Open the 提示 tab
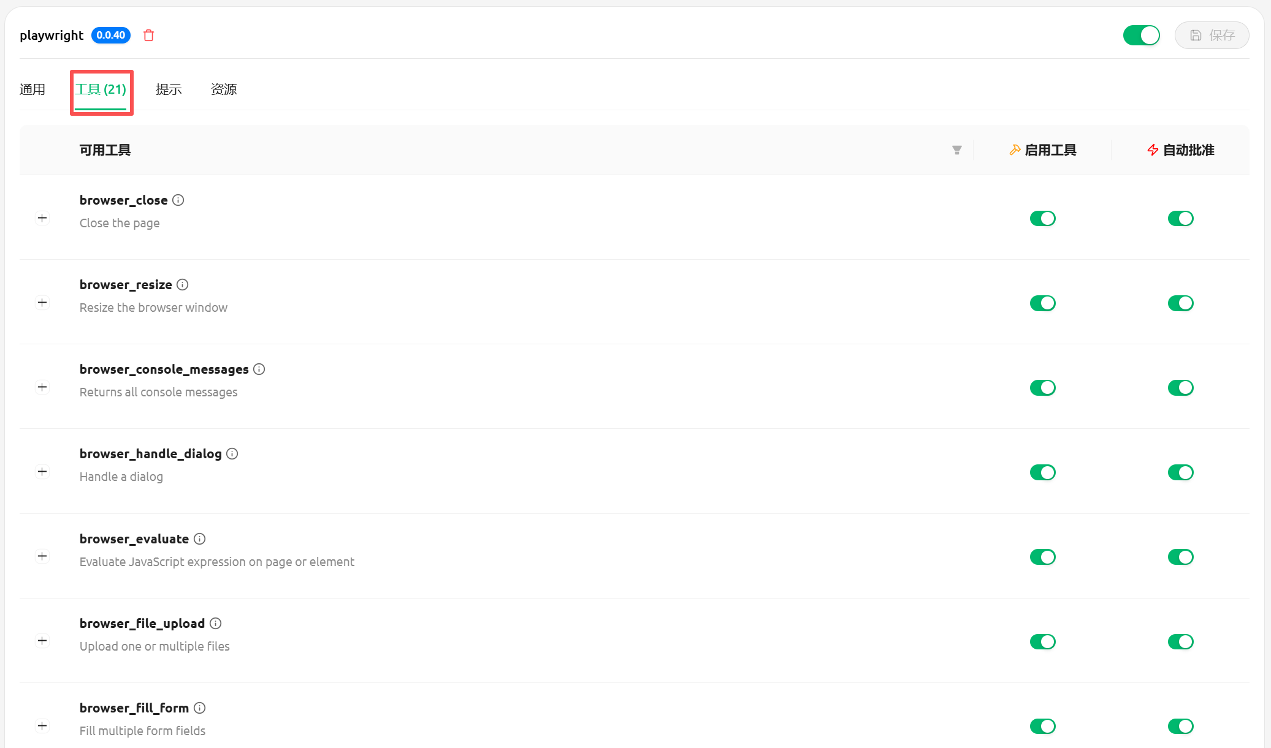The image size is (1271, 748). point(169,89)
